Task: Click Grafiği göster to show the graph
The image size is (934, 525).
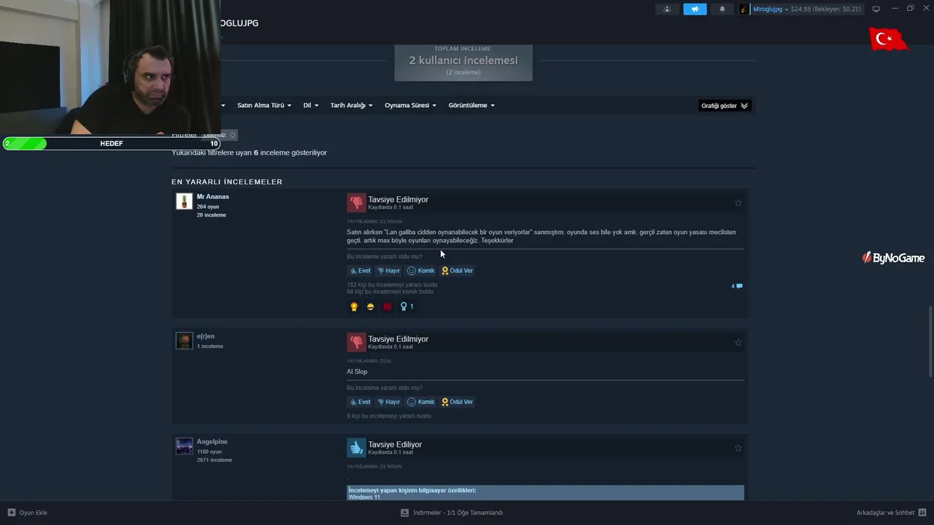Action: pyautogui.click(x=725, y=106)
